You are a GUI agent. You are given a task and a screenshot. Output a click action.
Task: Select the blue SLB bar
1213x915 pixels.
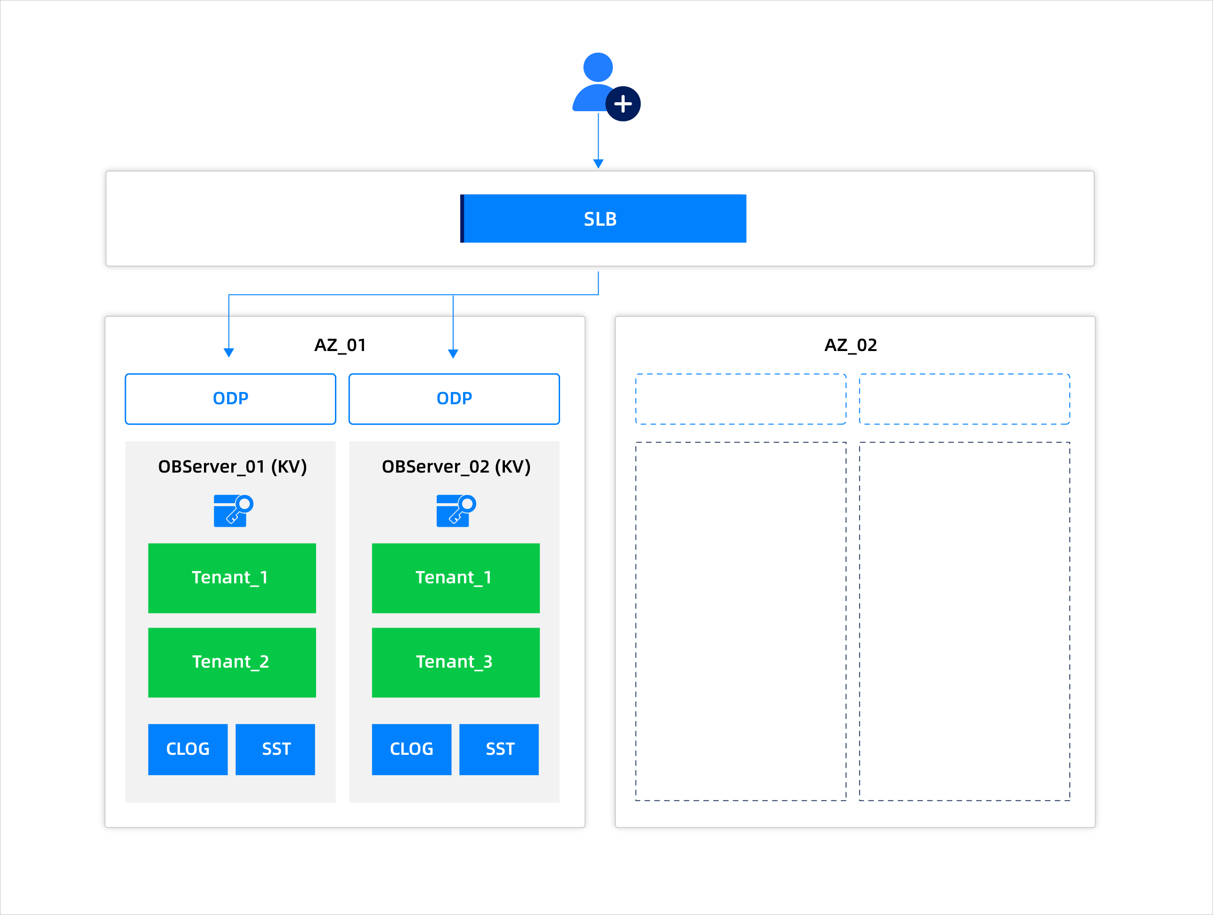(x=603, y=218)
